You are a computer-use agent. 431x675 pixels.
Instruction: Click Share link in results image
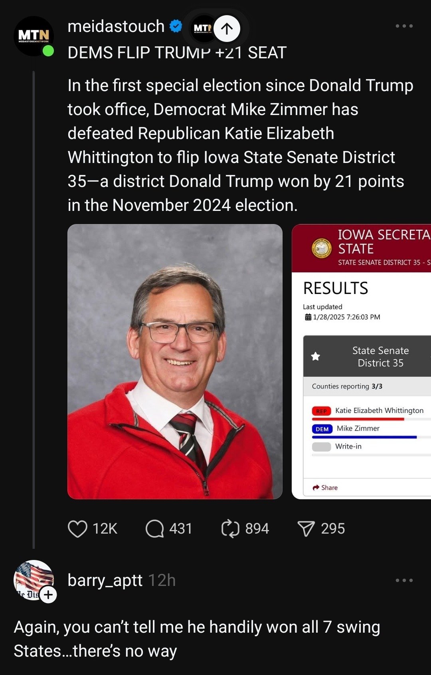pos(326,488)
